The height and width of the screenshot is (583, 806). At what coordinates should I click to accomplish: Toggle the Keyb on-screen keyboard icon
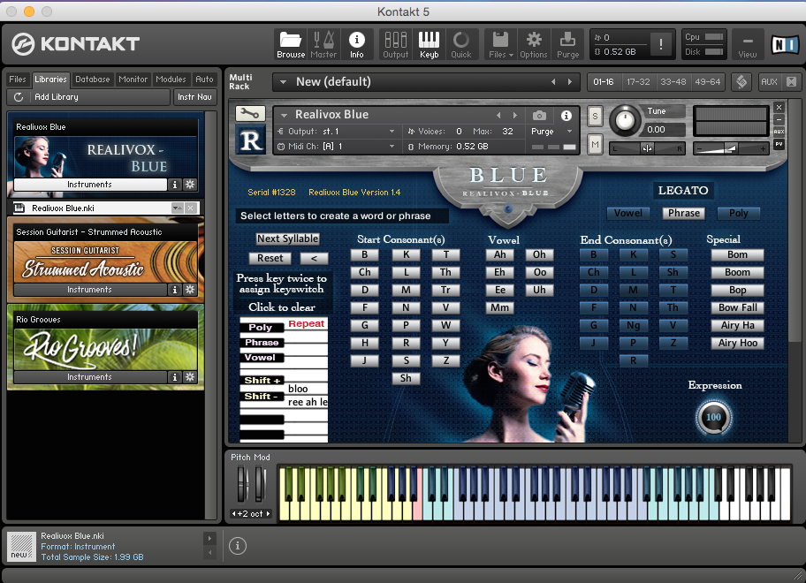[429, 44]
